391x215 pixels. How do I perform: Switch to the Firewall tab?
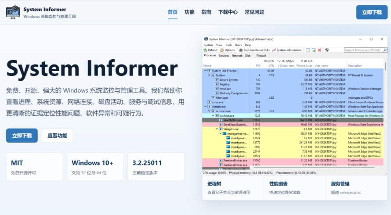261,56
